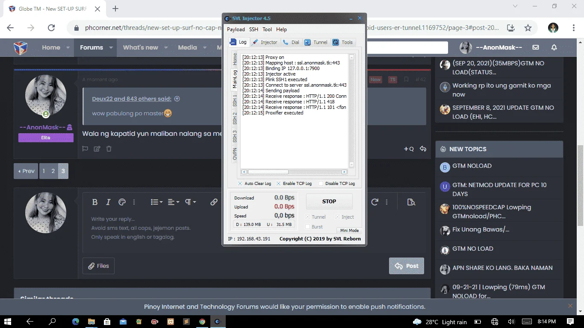
Task: Click the reply arrow icon on the post
Action: 423,149
